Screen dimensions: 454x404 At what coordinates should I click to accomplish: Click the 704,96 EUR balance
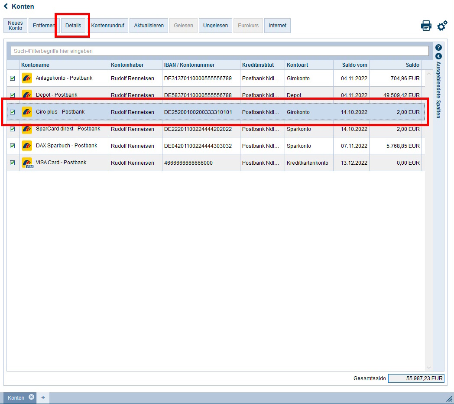pos(405,78)
